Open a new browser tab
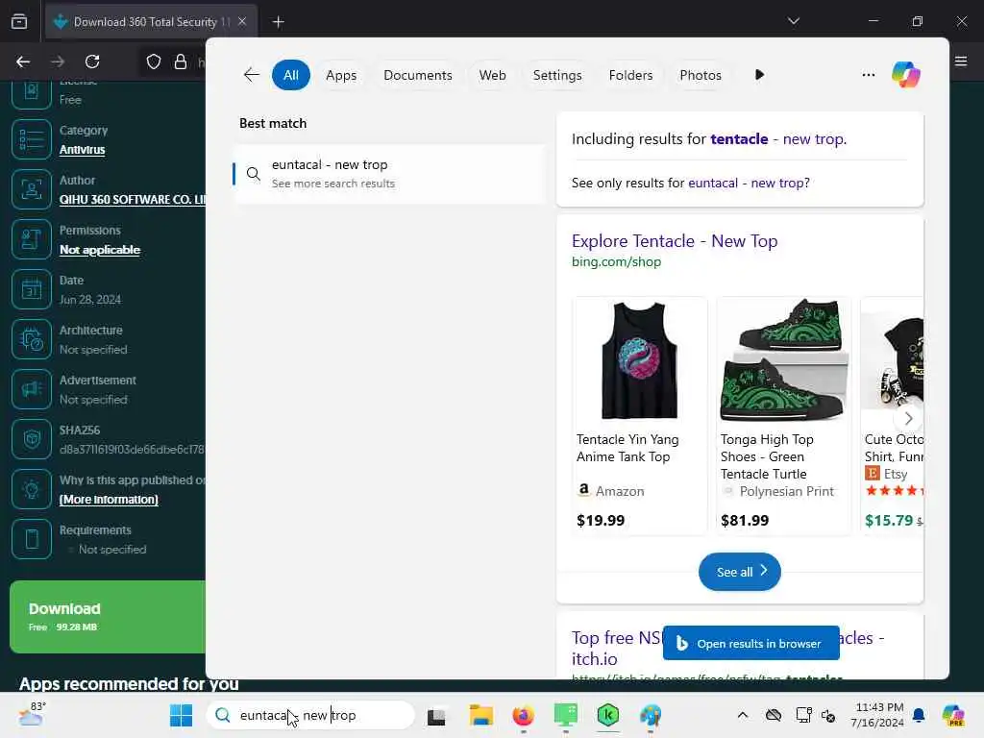Screen dimensions: 984x738 pyautogui.click(x=278, y=22)
